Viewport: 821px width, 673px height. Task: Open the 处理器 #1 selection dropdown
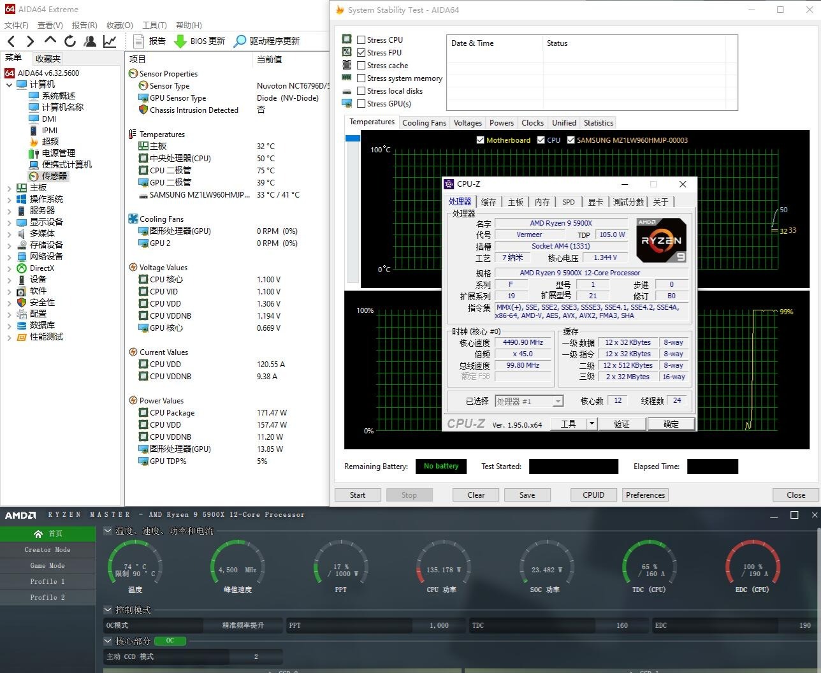[558, 402]
